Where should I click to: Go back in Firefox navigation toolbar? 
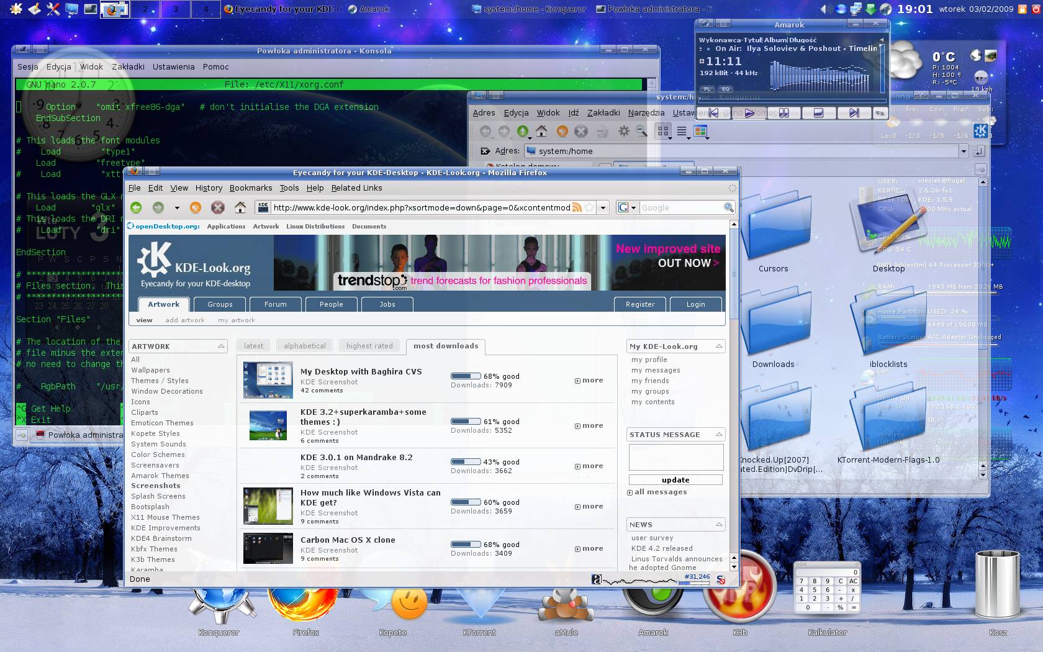[136, 207]
